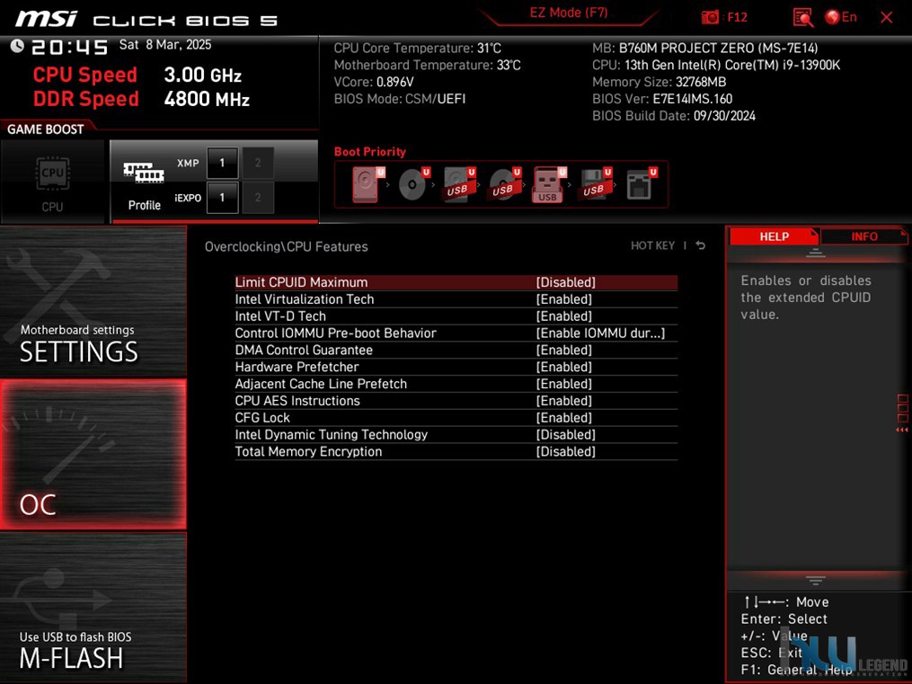Click the back arrow next to HOT KEY
Image resolution: width=912 pixels, height=684 pixels.
pos(701,245)
